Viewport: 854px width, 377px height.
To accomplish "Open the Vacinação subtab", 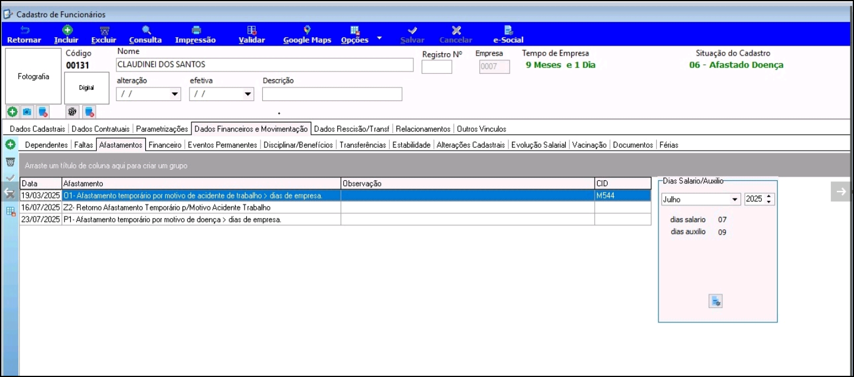I will (x=589, y=145).
